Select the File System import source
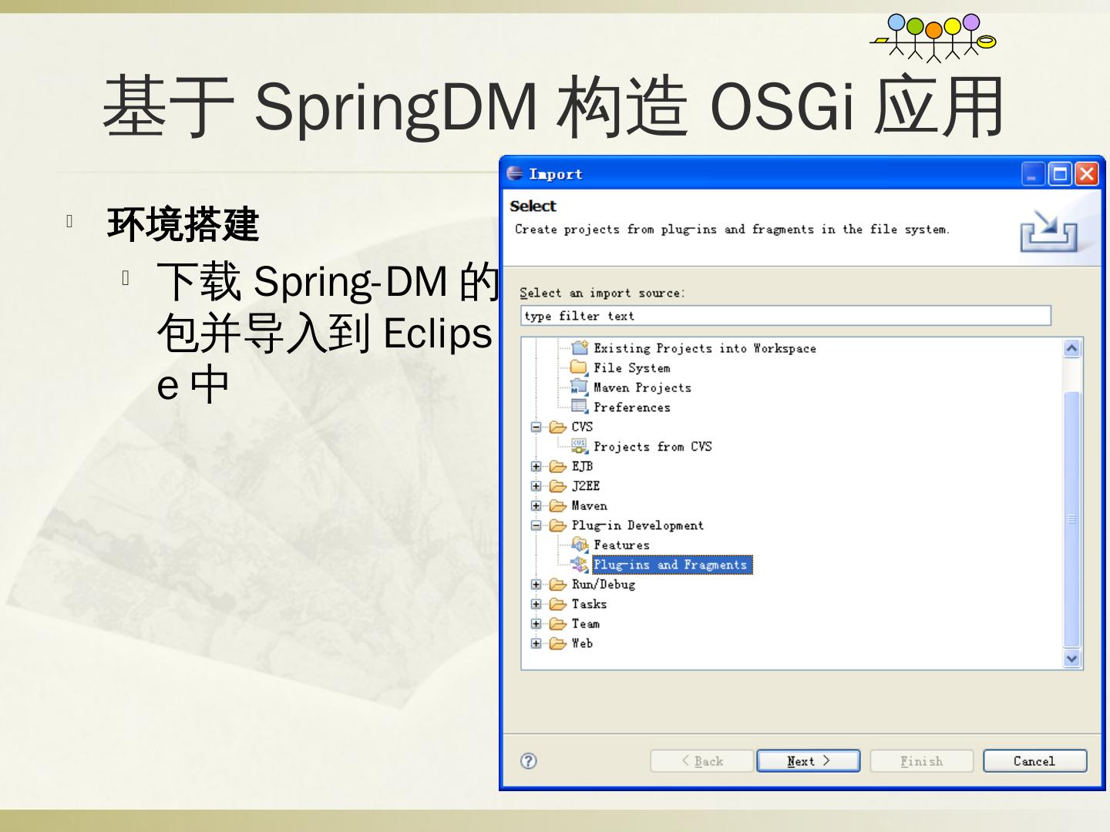The image size is (1110, 832). click(x=632, y=368)
